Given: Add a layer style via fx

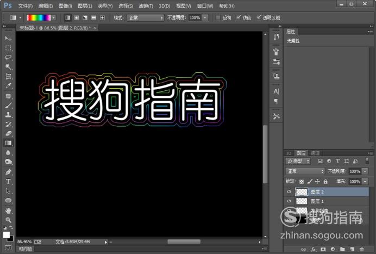Looking at the screenshot, I should 314,249.
